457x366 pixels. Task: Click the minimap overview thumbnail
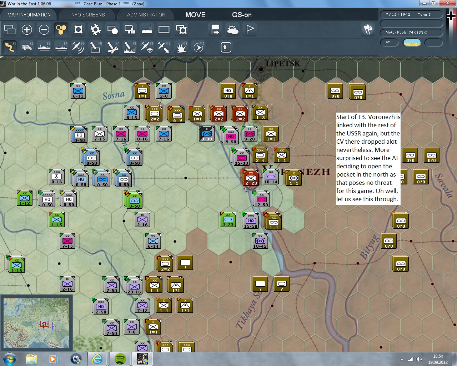pos(36,323)
